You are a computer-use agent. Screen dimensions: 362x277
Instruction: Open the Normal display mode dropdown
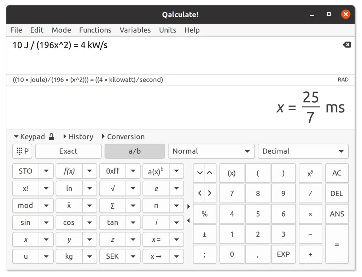pos(211,151)
